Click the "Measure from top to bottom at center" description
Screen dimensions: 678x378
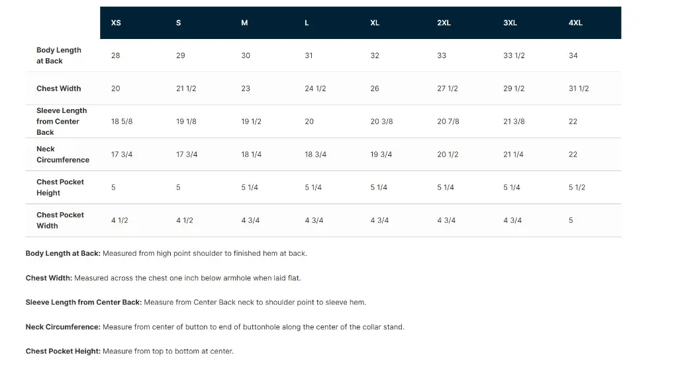click(x=168, y=352)
